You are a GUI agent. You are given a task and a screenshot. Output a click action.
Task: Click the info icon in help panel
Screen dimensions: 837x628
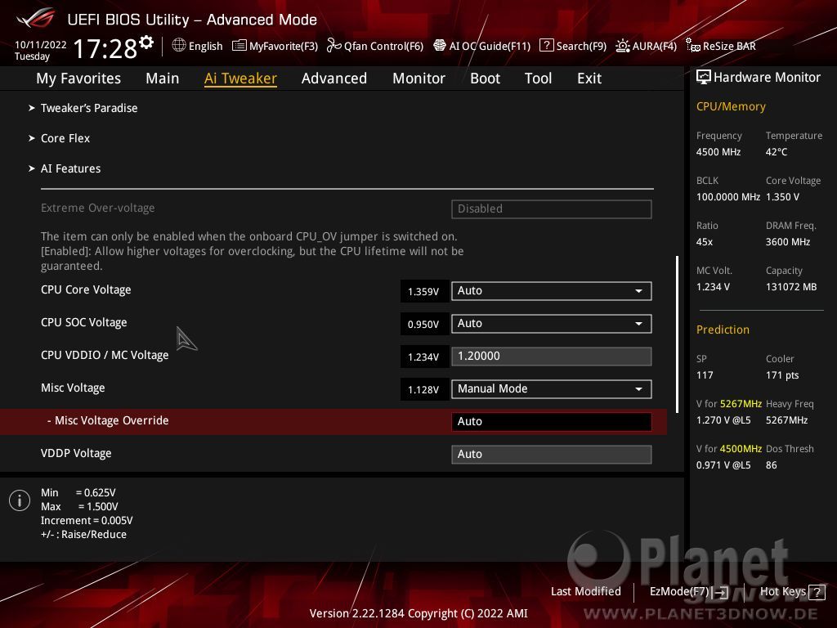20,500
